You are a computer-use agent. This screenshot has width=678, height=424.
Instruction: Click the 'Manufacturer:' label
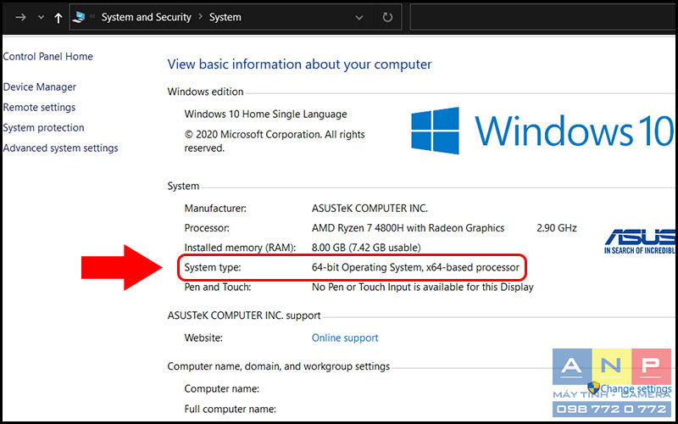(215, 209)
